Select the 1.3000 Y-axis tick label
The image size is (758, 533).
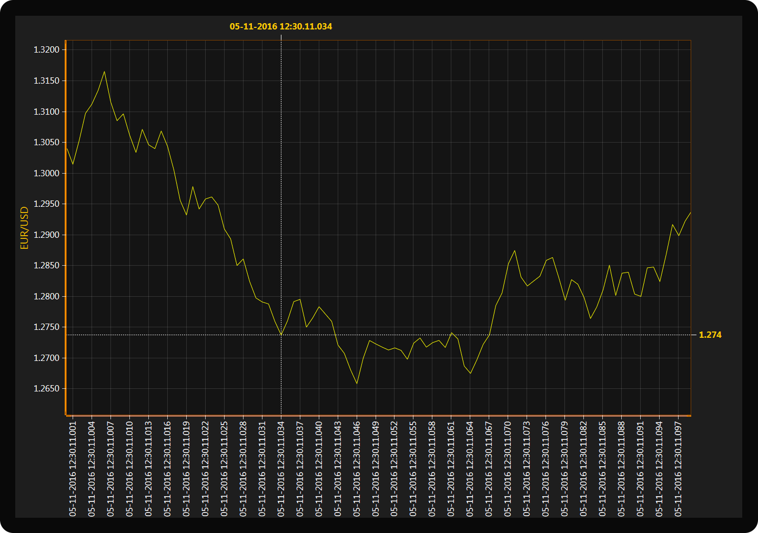[47, 173]
